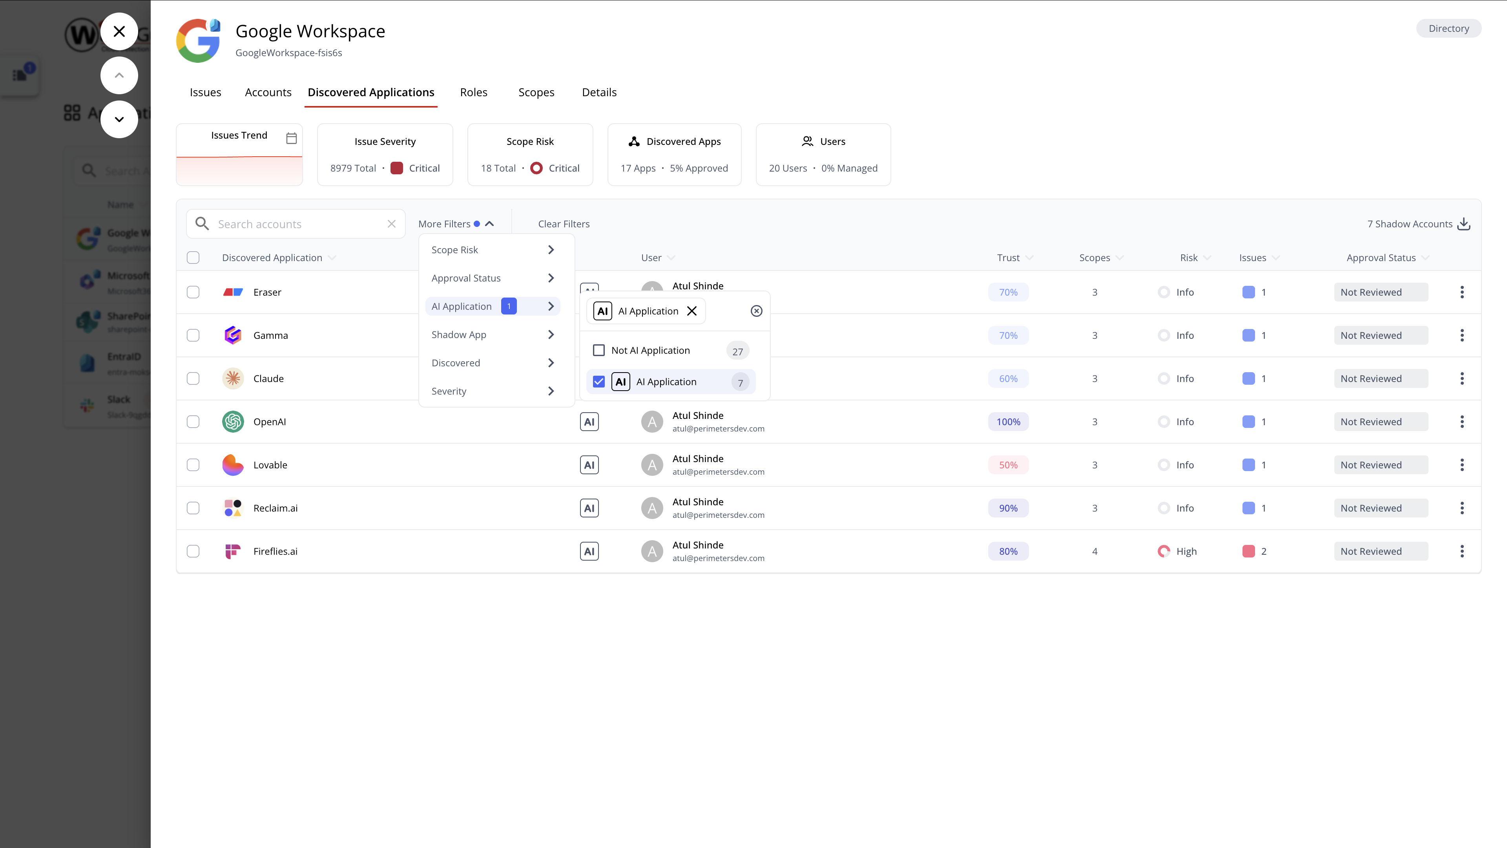The image size is (1507, 848).
Task: Open row actions menu for Gamma
Action: pos(1462,335)
